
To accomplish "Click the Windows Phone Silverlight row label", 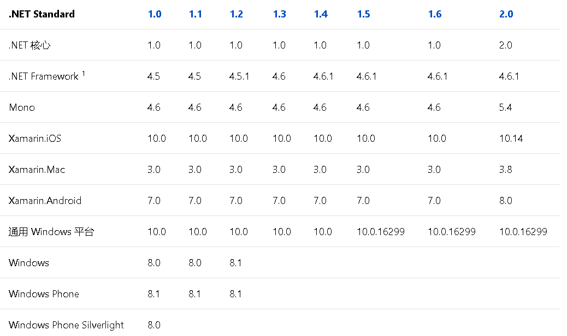I will 67,325.
